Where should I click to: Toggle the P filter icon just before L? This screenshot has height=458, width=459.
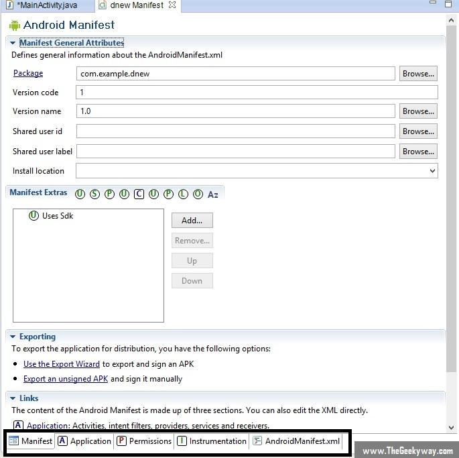point(168,194)
